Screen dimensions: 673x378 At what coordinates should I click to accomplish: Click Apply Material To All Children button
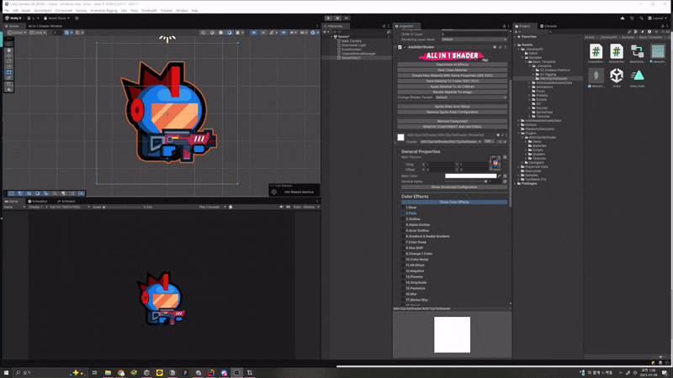tap(453, 87)
